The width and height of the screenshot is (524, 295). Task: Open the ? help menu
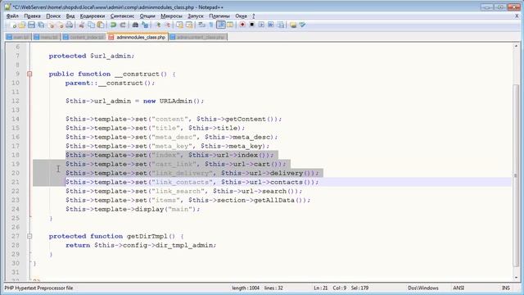pyautogui.click(x=253, y=16)
